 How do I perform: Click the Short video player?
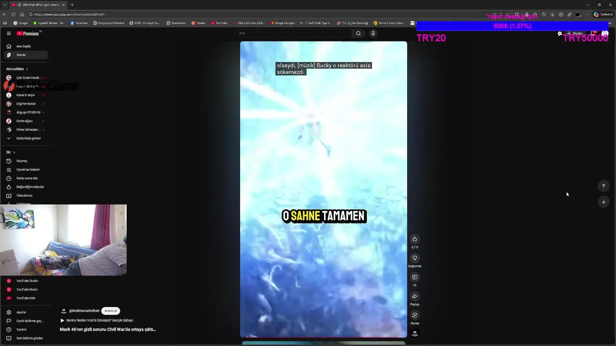[323, 189]
